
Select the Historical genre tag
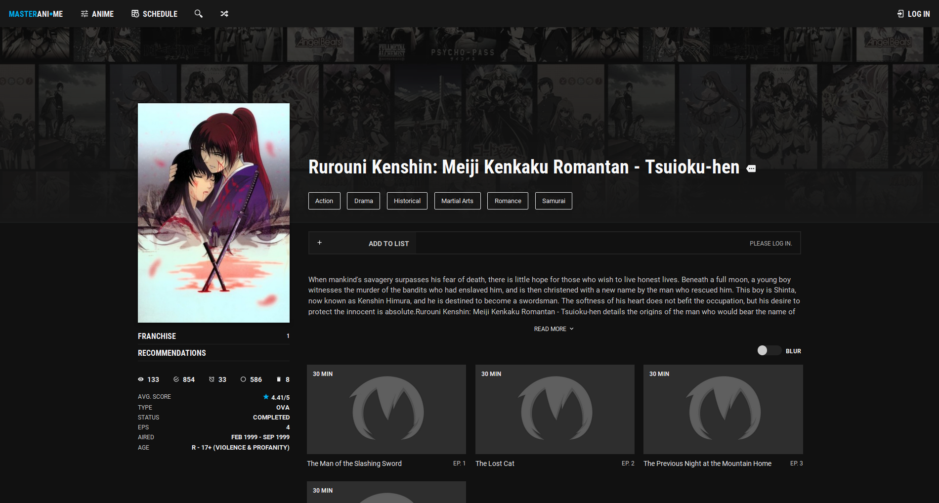(x=407, y=201)
